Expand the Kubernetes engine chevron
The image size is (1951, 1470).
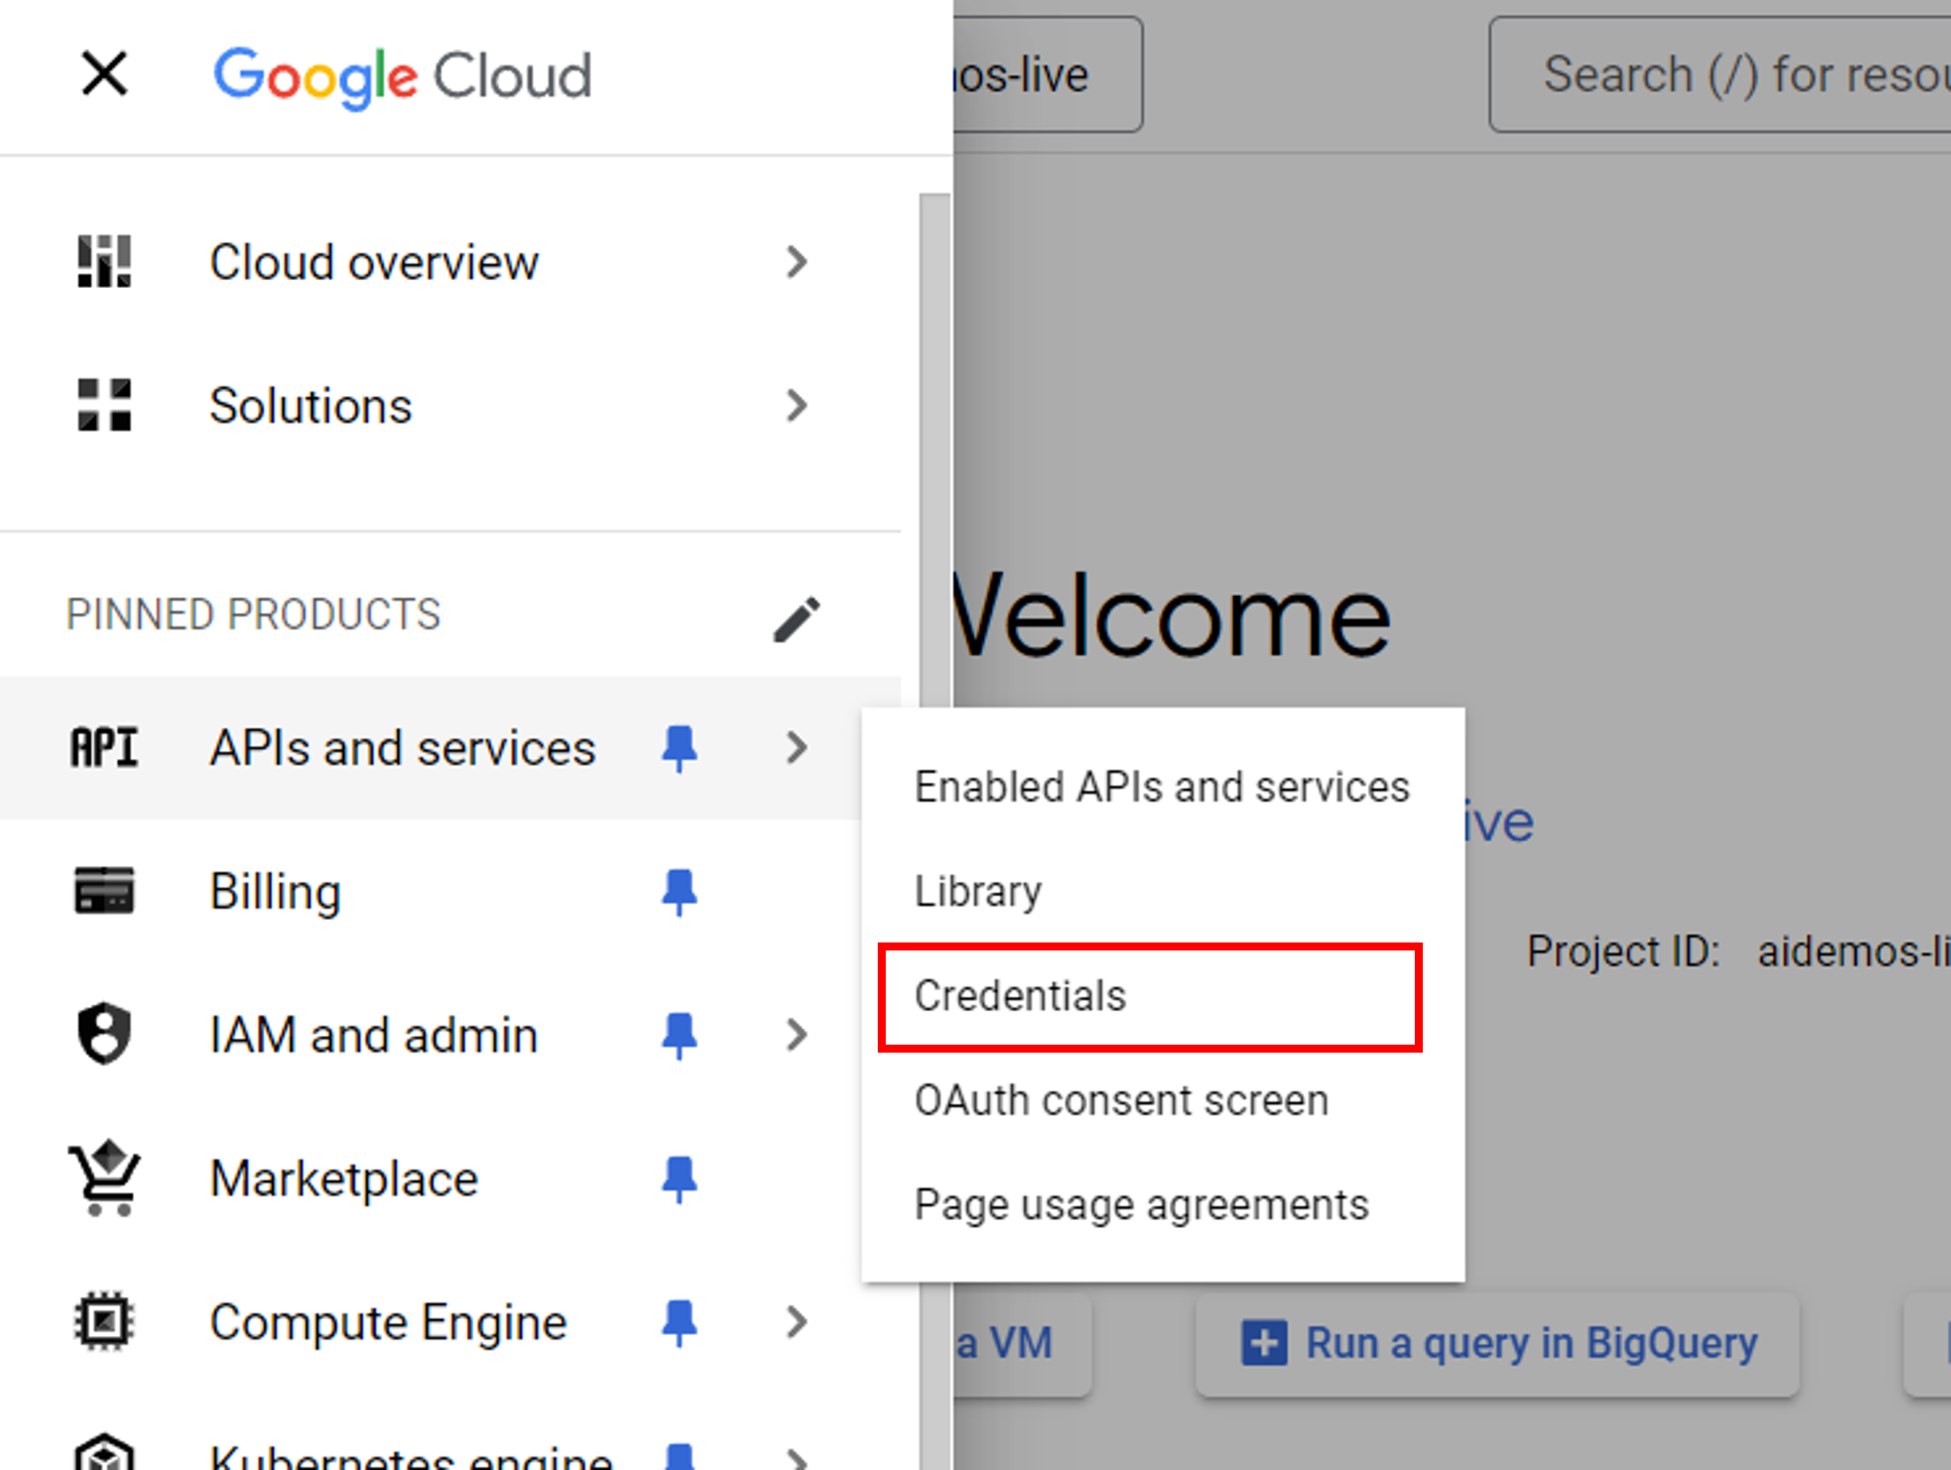click(x=797, y=1458)
